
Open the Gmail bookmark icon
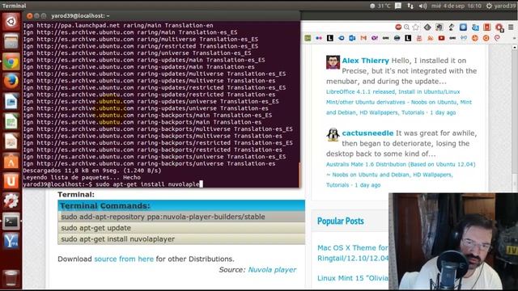click(363, 38)
